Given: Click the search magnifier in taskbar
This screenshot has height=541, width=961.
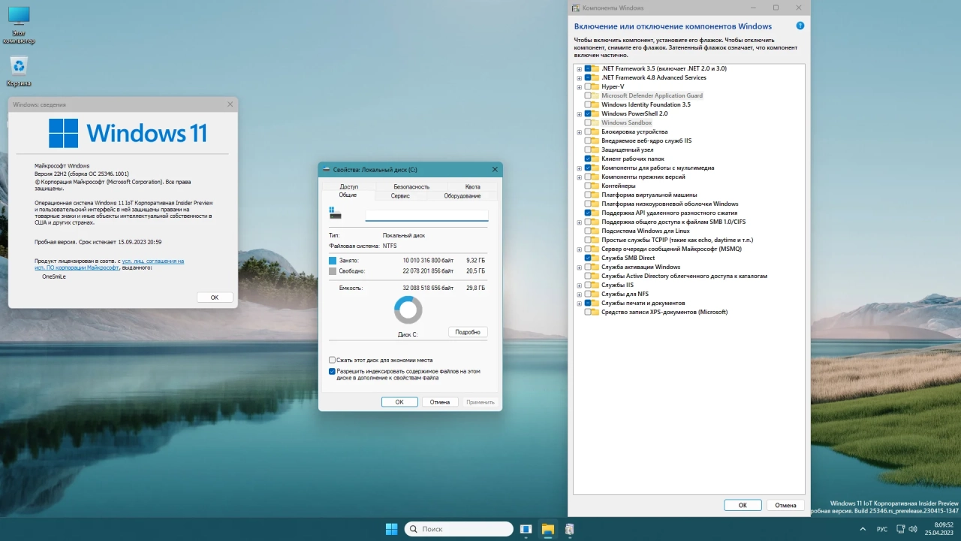Looking at the screenshot, I should [414, 529].
